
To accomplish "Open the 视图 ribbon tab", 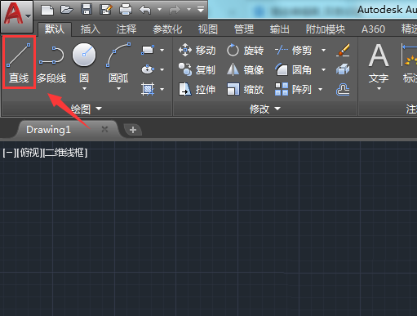I will [208, 29].
